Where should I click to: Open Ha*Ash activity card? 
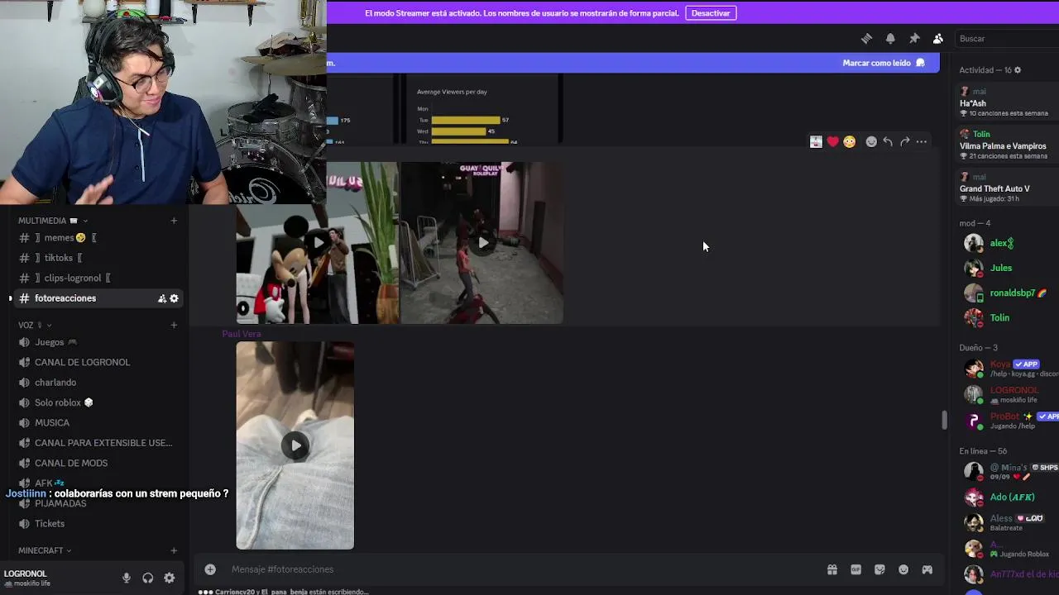pyautogui.click(x=1007, y=102)
